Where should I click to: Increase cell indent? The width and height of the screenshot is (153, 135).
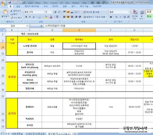(80, 17)
